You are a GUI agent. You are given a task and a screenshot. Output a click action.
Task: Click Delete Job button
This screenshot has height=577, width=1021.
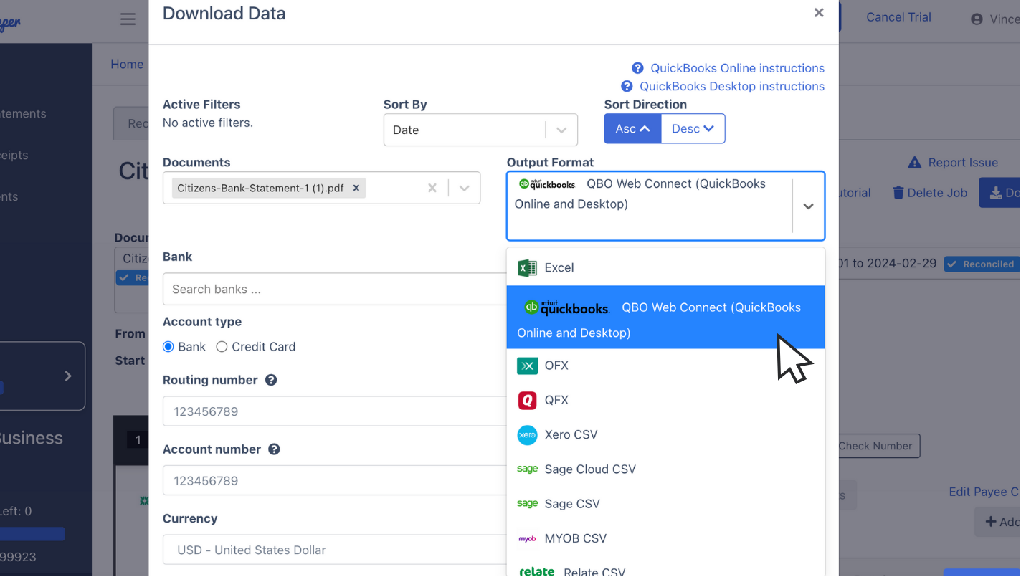tap(930, 193)
